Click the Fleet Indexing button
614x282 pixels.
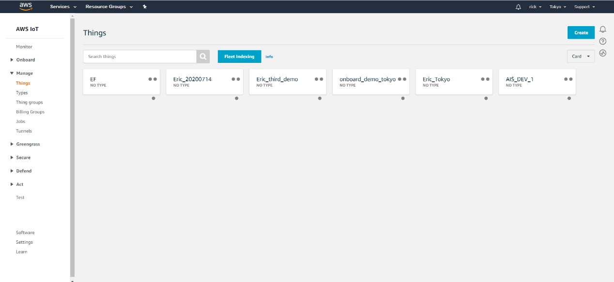tap(239, 57)
